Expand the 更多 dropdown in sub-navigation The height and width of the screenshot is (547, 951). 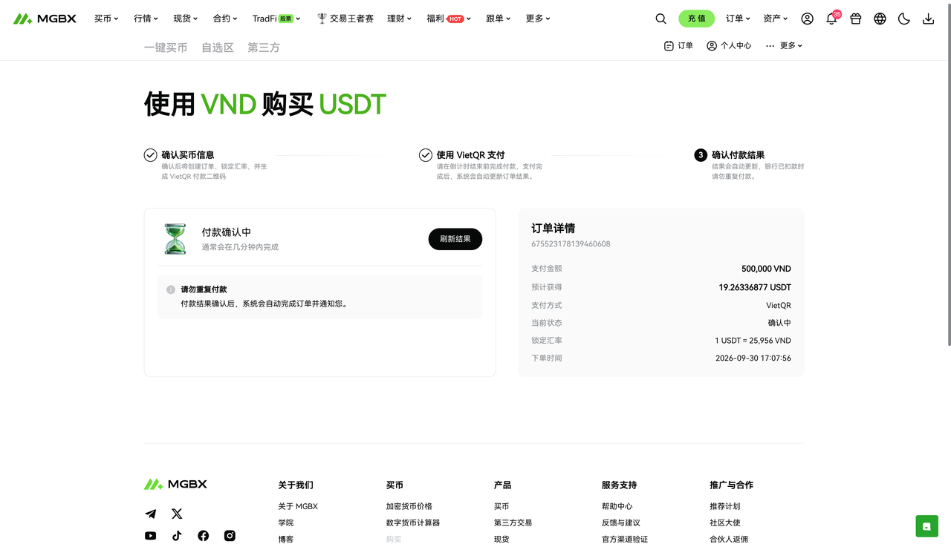[x=784, y=46]
